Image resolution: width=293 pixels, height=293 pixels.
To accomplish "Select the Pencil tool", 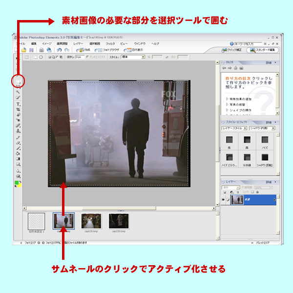I will tap(18, 138).
